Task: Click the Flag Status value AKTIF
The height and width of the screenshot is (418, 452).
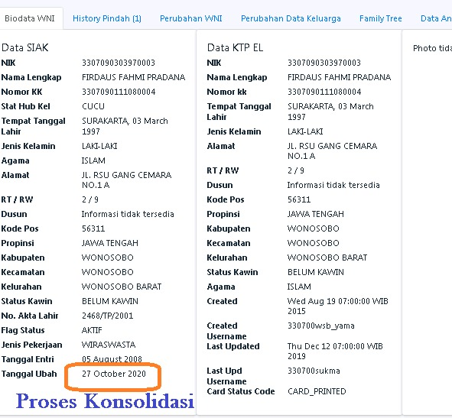Action: click(x=92, y=330)
